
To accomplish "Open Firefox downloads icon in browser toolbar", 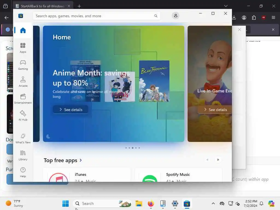I will 234,17.
